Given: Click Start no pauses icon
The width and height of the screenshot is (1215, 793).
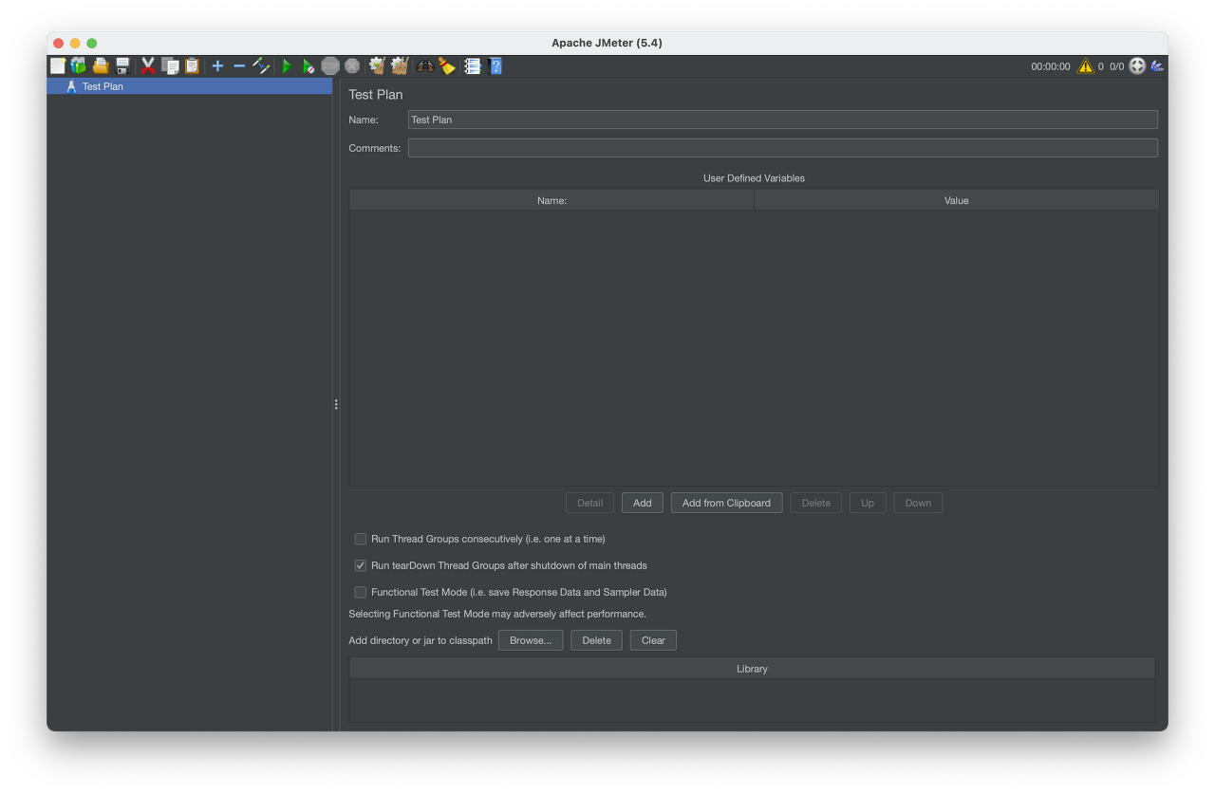Looking at the screenshot, I should pyautogui.click(x=308, y=66).
